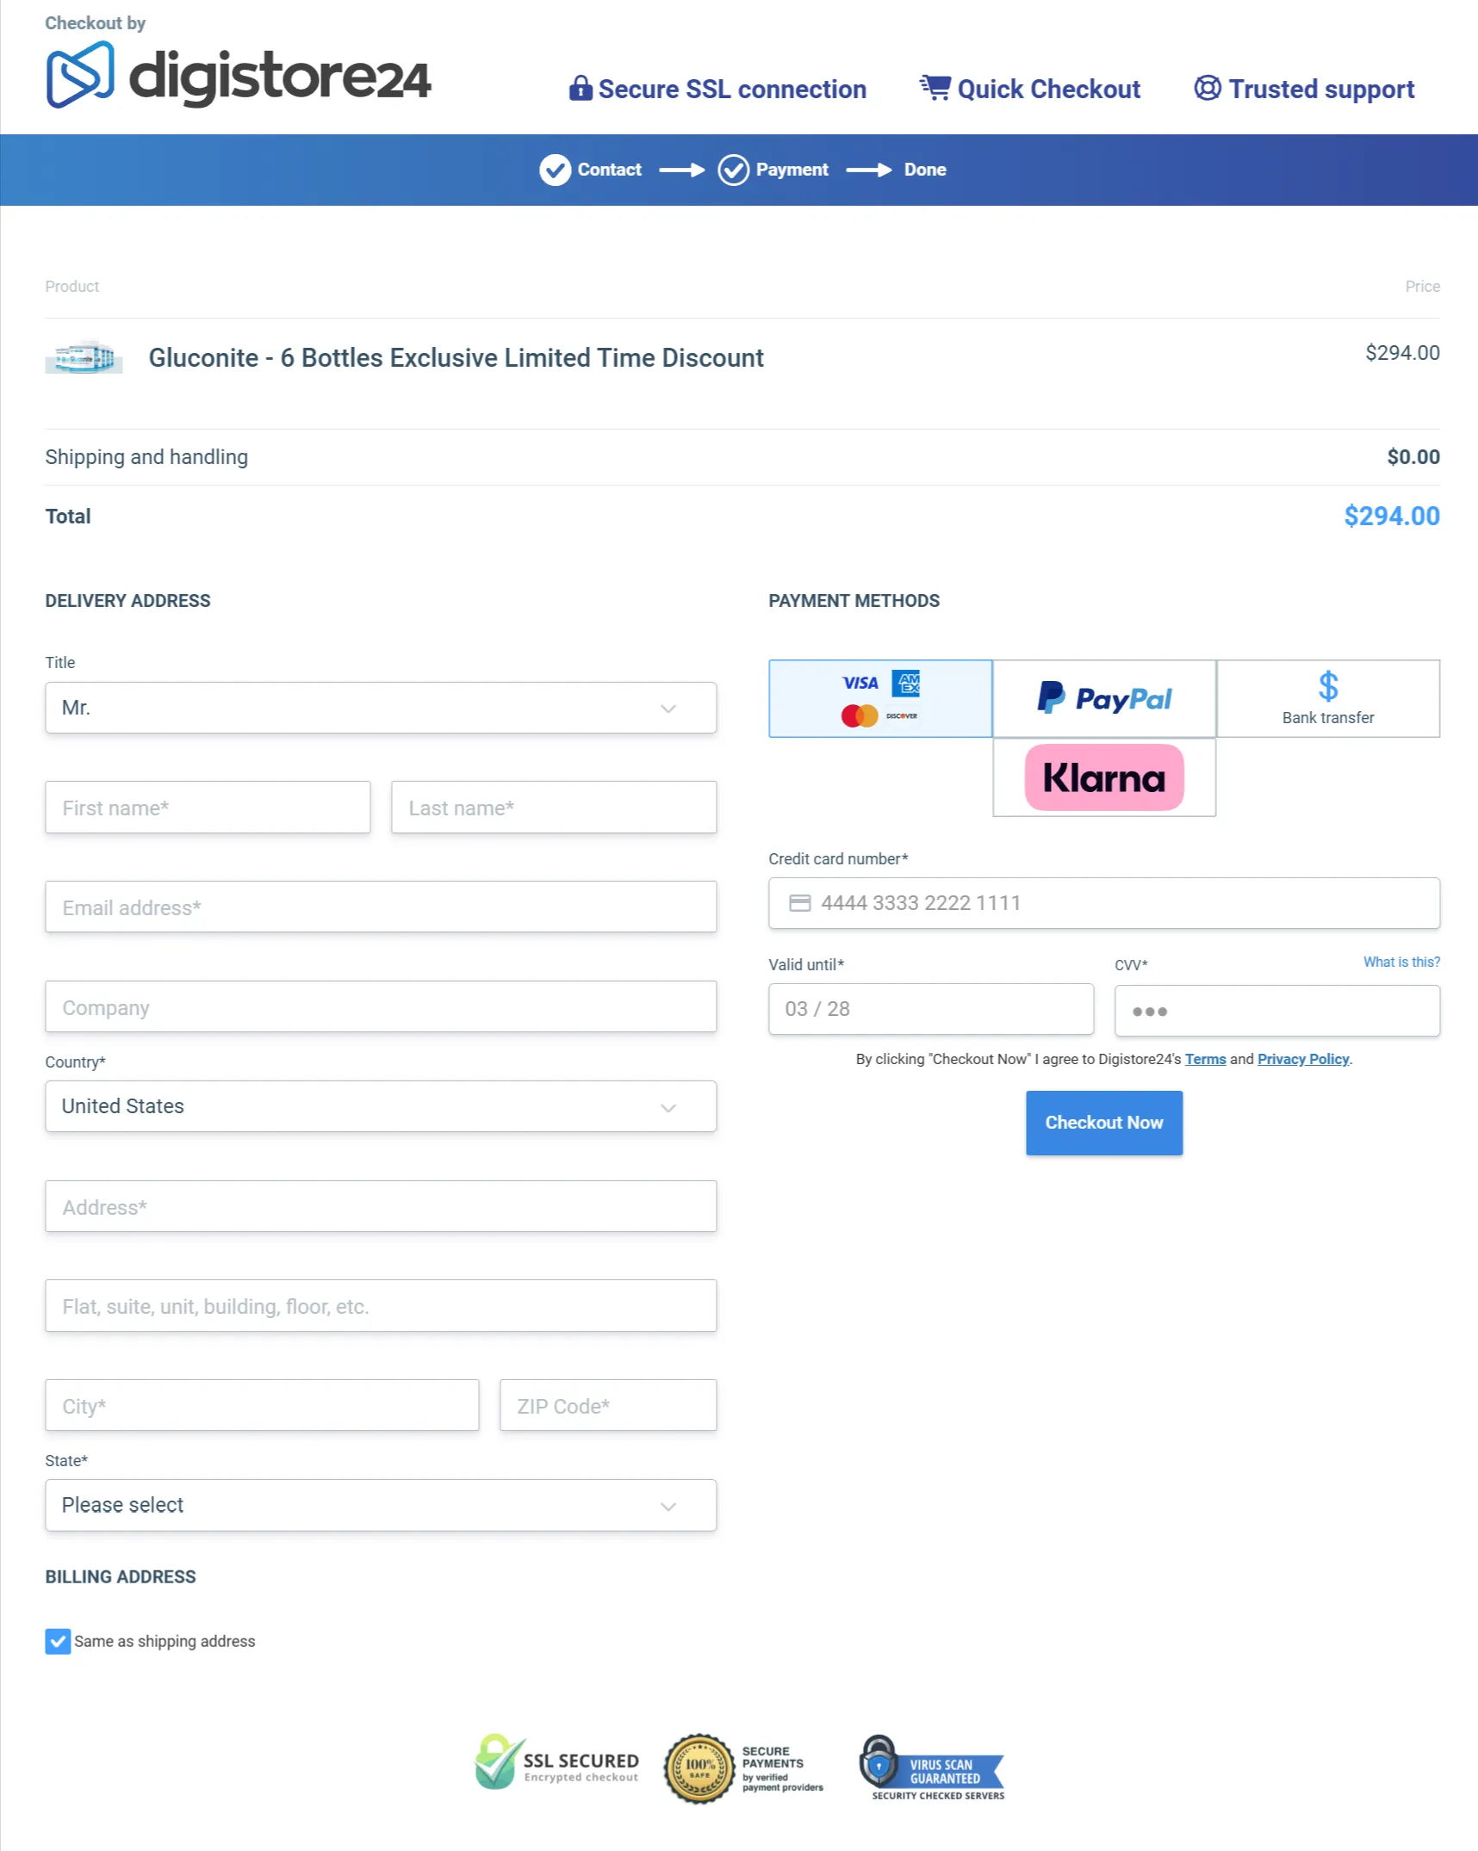The height and width of the screenshot is (1851, 1478).
Task: Click the Secure SSL lock icon
Action: pyautogui.click(x=581, y=88)
